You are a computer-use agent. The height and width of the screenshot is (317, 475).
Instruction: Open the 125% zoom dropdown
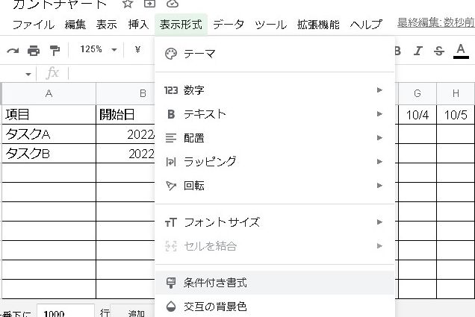99,50
